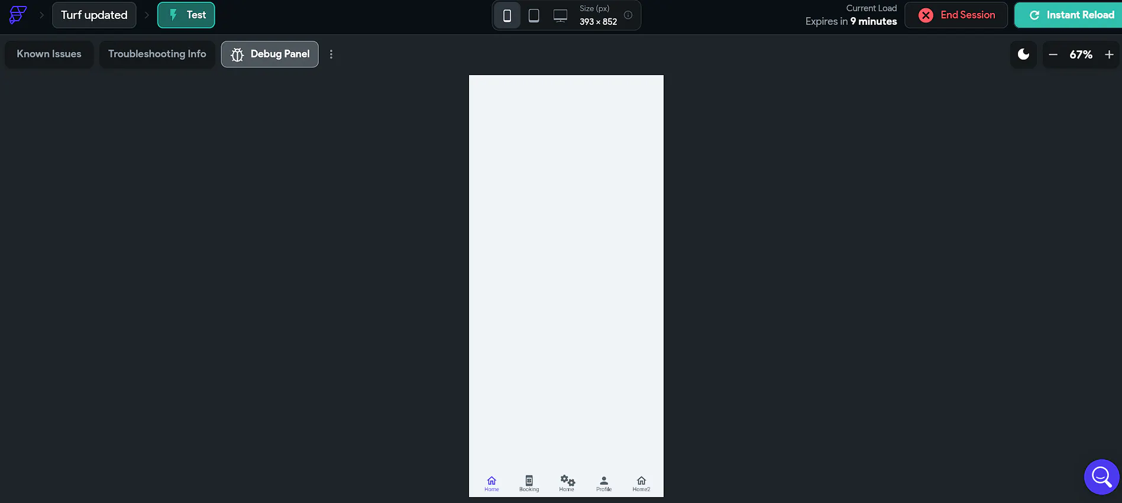Decrease zoom with the minus button
This screenshot has height=503, width=1122.
(1053, 54)
